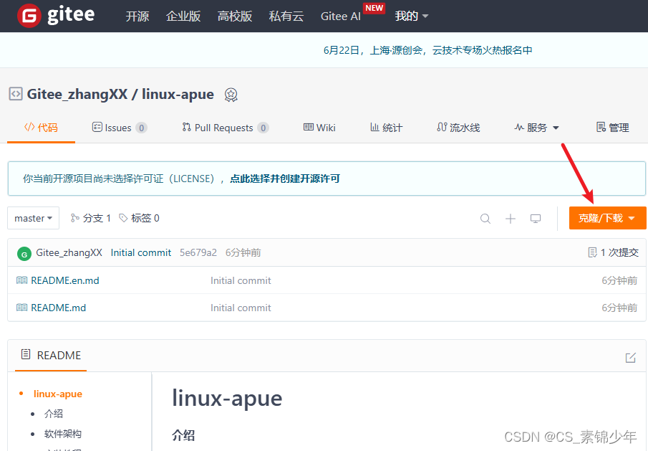Open the 私有云 navigation item

point(286,16)
